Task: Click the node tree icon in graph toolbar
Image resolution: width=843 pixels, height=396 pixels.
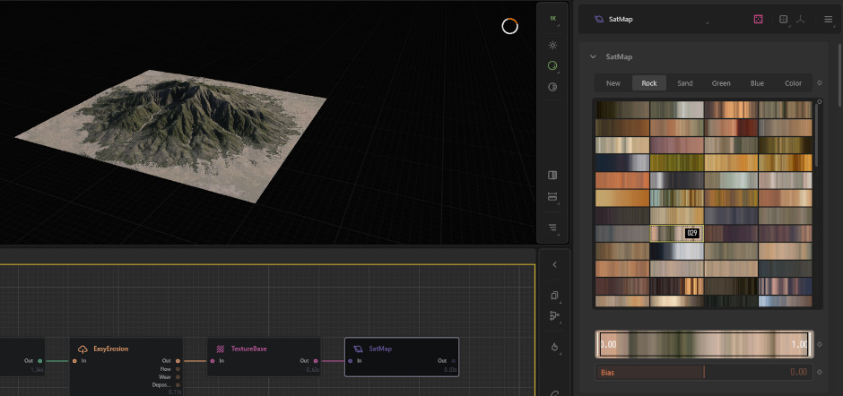Action: [553, 315]
